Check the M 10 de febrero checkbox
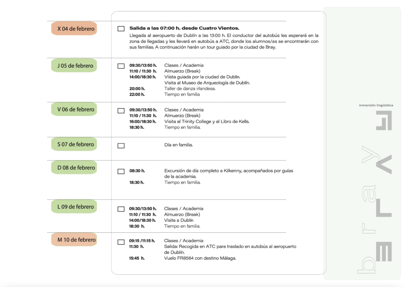The width and height of the screenshot is (406, 287). click(x=121, y=241)
